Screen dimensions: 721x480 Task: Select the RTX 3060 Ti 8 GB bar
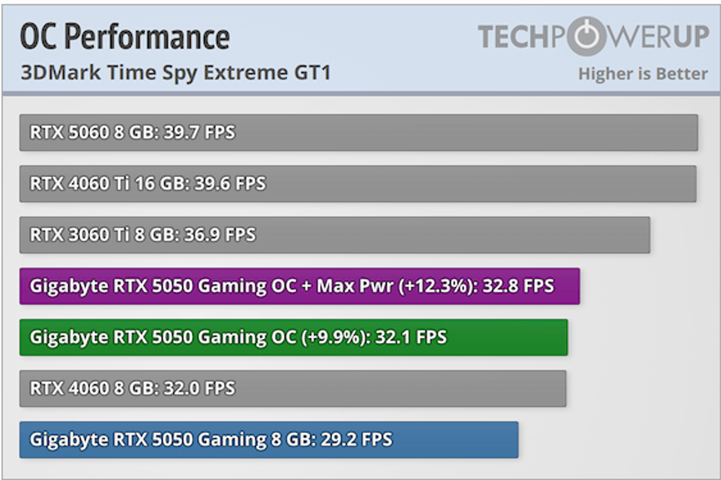click(x=335, y=235)
